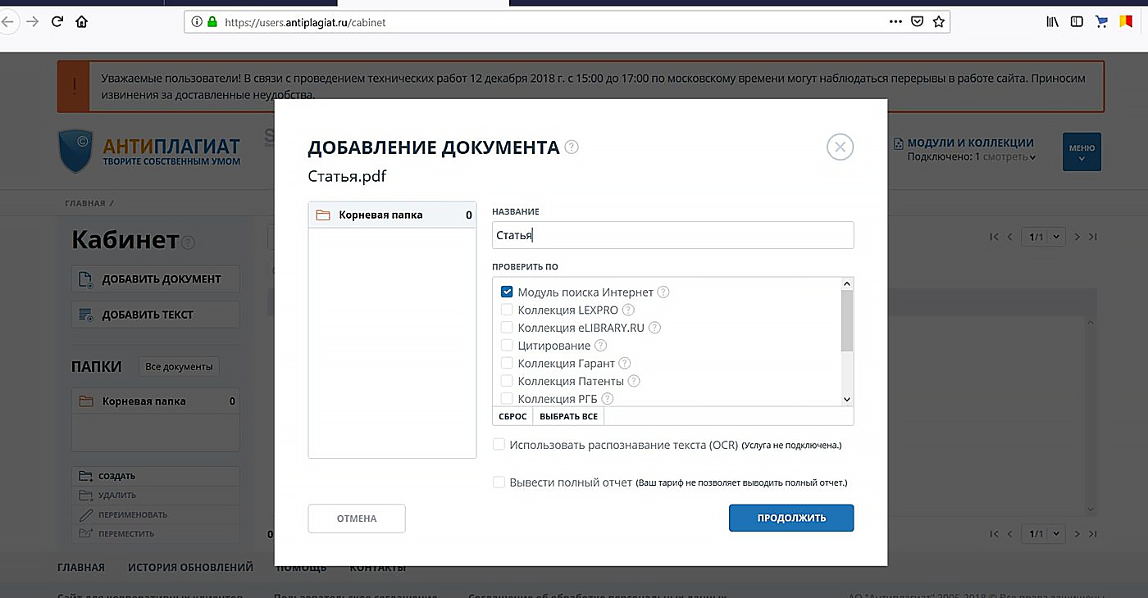This screenshot has width=1148, height=598.
Task: Click the site information icon in the address bar
Action: coord(197,22)
